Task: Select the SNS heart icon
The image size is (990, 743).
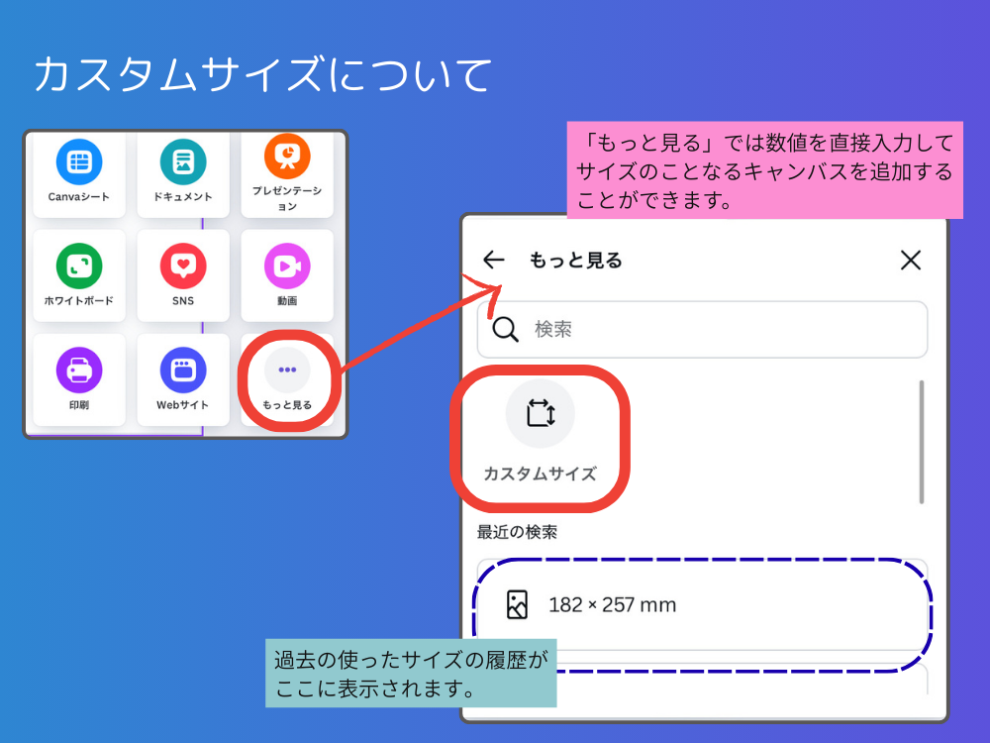Action: (183, 266)
